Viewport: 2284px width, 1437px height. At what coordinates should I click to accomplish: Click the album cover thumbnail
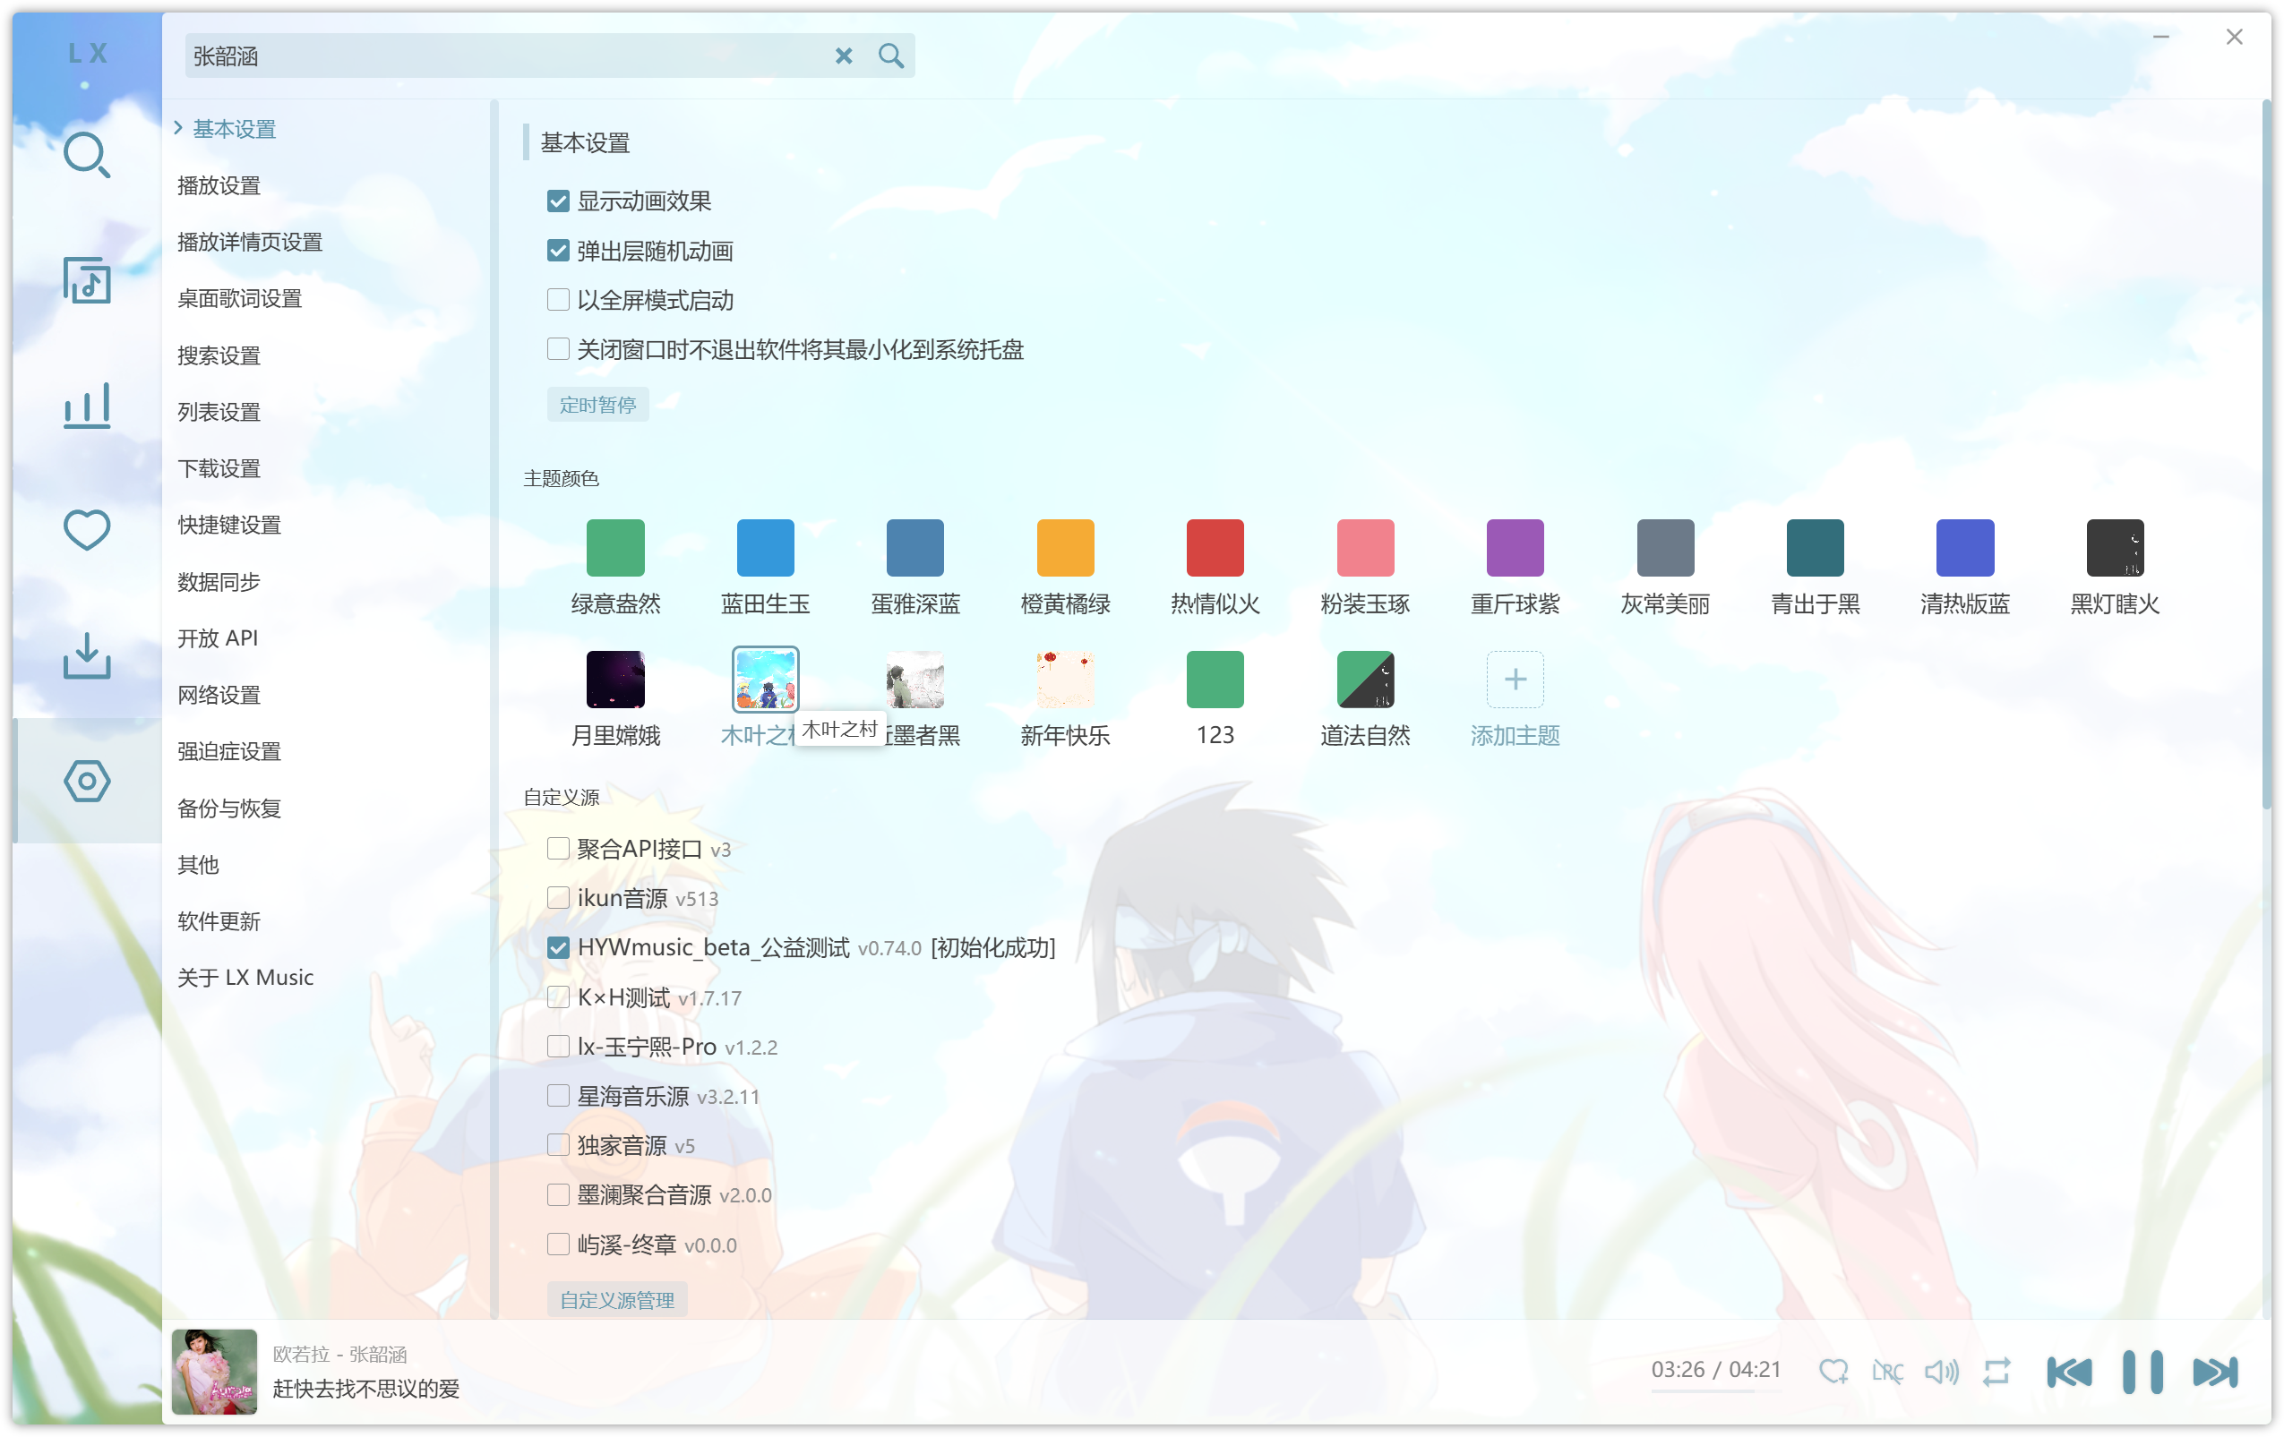213,1372
